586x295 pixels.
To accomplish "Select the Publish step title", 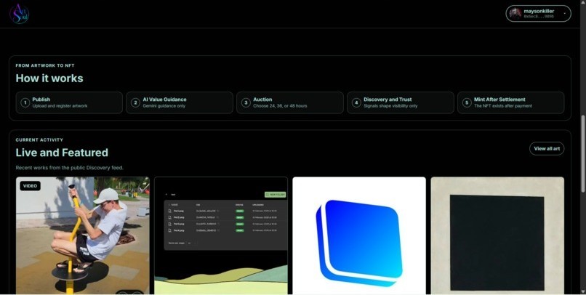I will click(41, 100).
